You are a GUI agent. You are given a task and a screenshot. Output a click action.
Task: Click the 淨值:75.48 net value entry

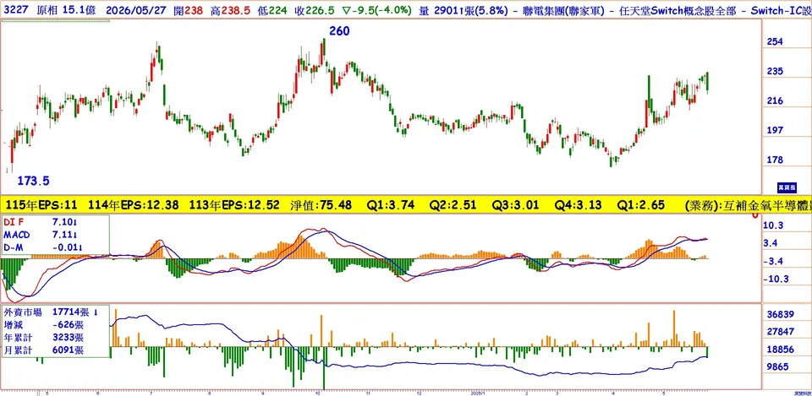point(321,205)
